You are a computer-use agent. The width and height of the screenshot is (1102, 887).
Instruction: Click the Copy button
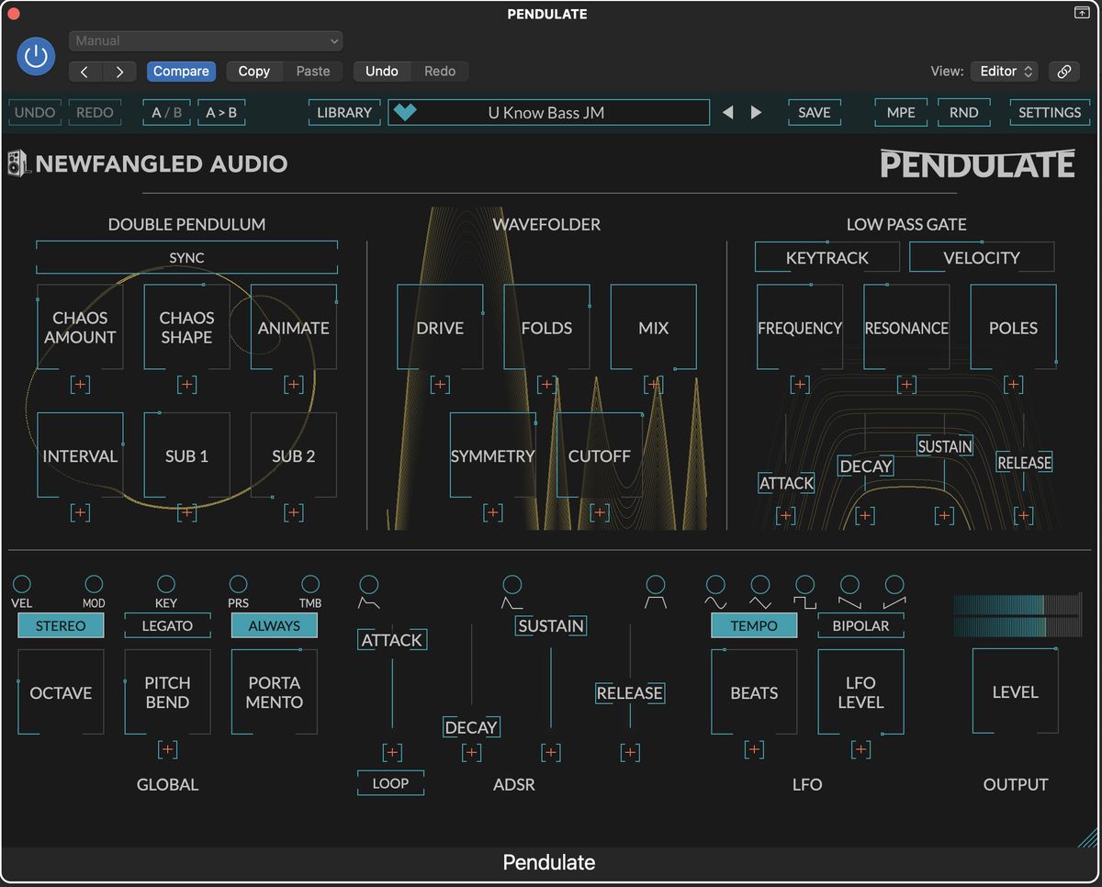(x=254, y=72)
